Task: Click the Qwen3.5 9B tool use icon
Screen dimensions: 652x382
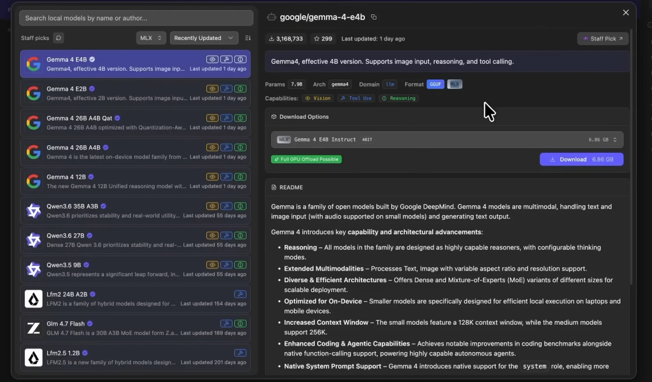Action: pos(226,265)
